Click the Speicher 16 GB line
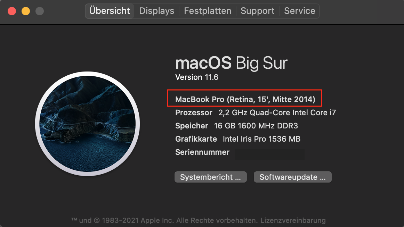This screenshot has width=404, height=227. [x=236, y=126]
